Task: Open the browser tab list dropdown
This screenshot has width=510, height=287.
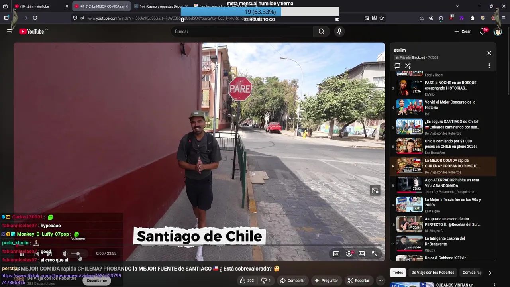Action: 457,6
